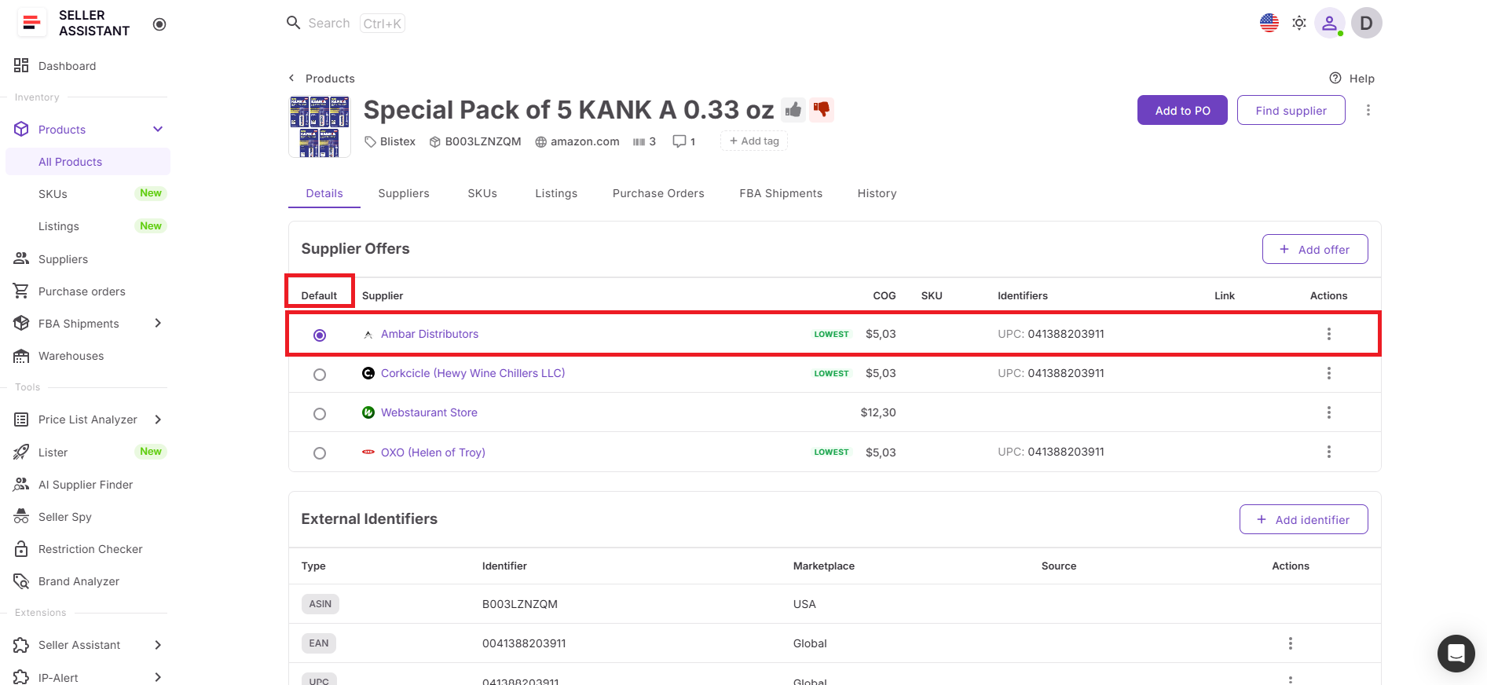Open SKUs in the sidebar
This screenshot has width=1487, height=685.
53,194
